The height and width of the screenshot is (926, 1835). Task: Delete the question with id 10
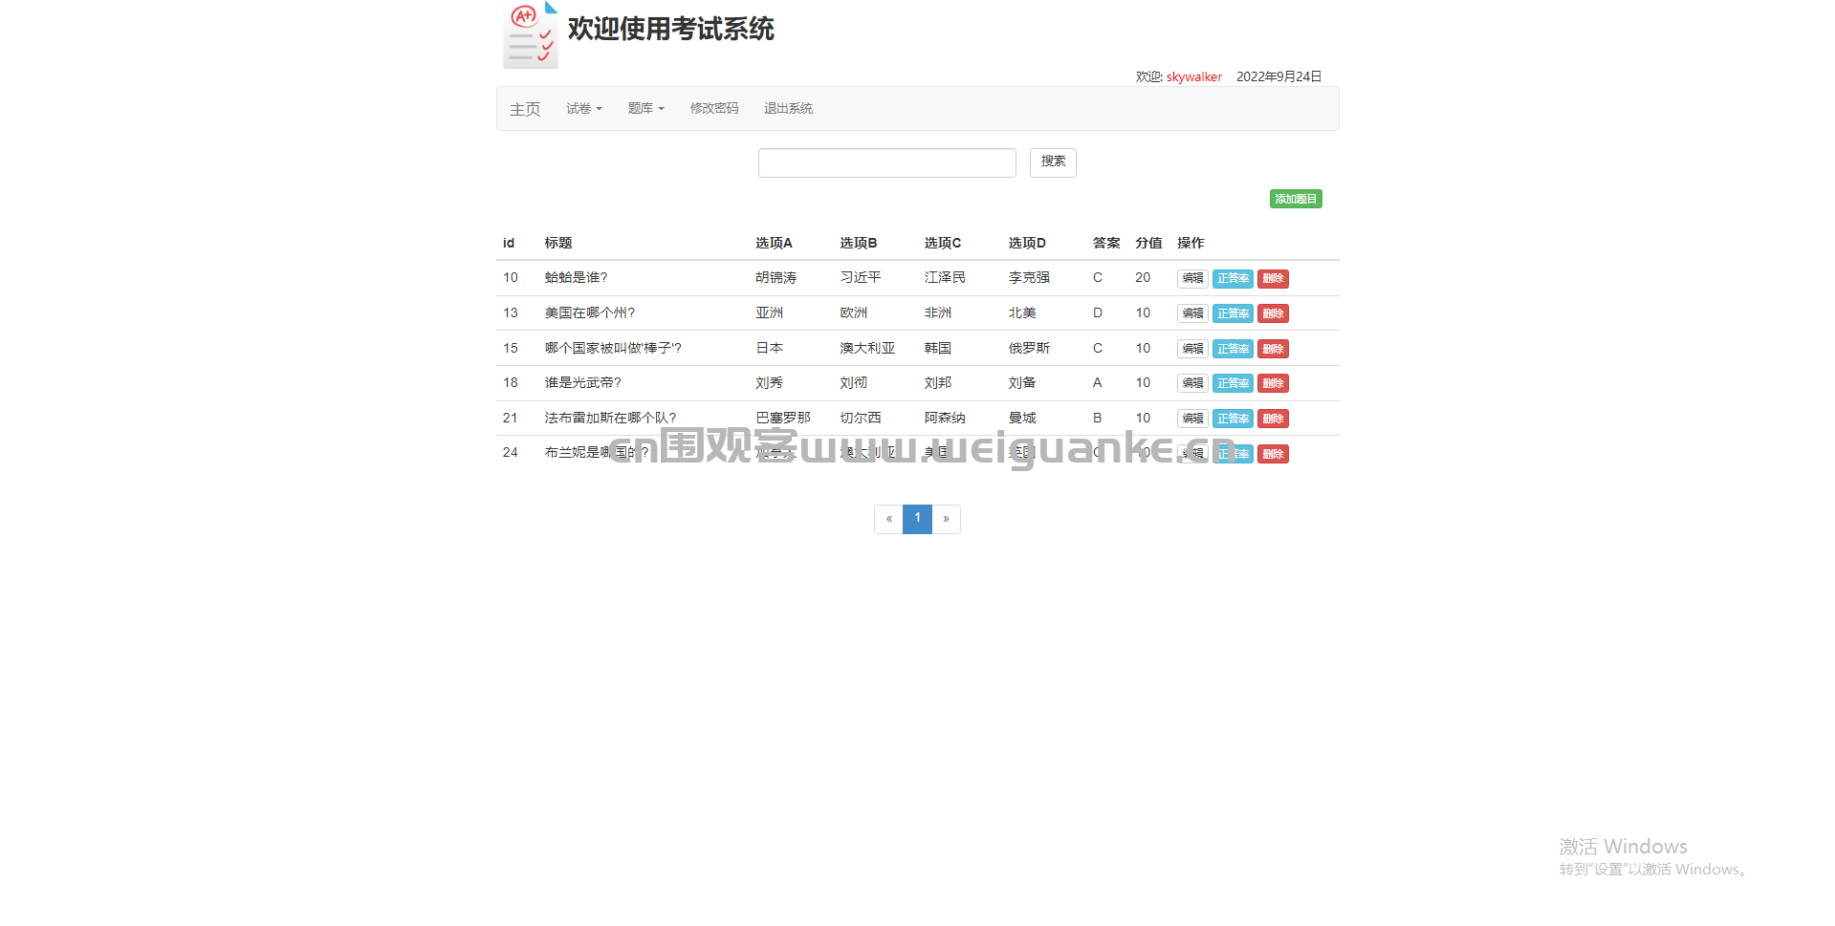(x=1273, y=278)
